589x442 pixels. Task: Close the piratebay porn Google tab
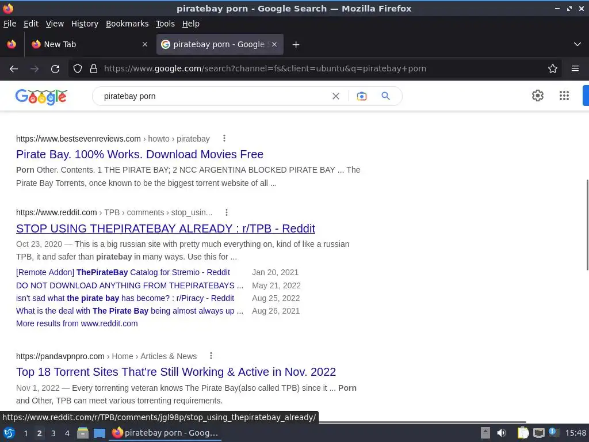click(x=274, y=44)
